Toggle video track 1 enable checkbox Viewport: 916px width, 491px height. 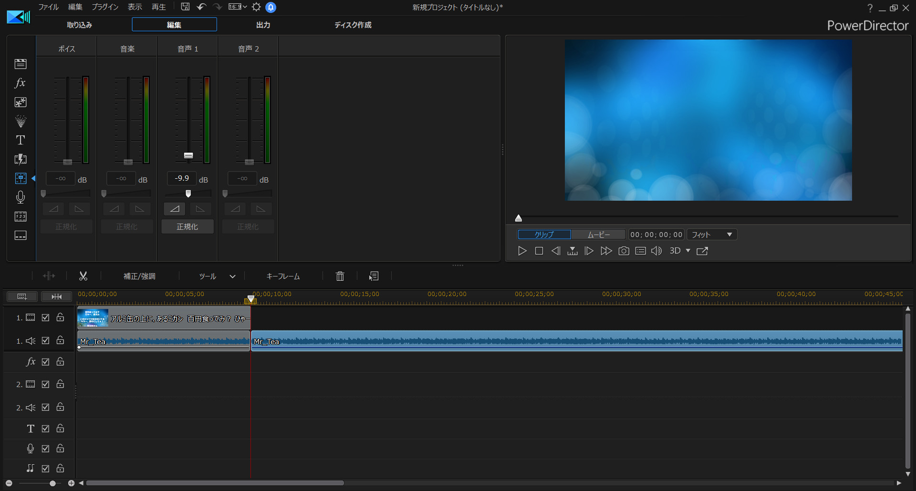(45, 317)
